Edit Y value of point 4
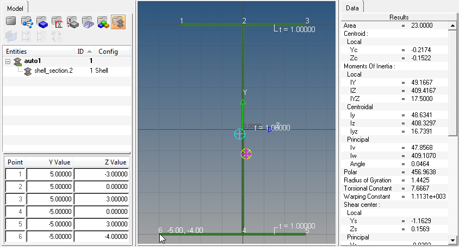The width and height of the screenshot is (459, 247). [x=50, y=212]
